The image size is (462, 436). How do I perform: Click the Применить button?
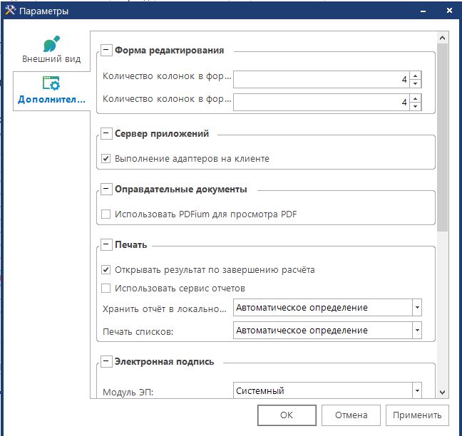tap(417, 415)
